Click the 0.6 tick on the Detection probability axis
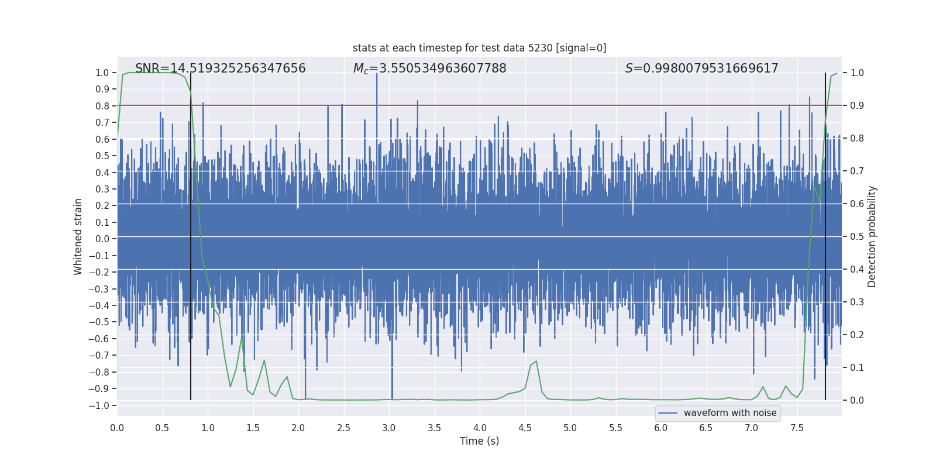The width and height of the screenshot is (936, 468). [x=857, y=204]
